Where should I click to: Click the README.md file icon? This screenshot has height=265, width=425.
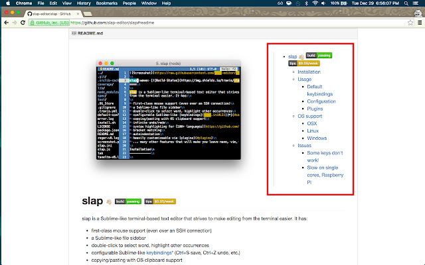coord(74,33)
